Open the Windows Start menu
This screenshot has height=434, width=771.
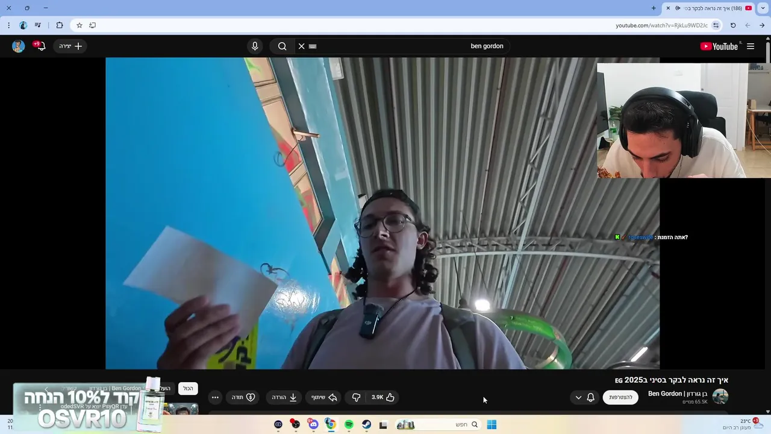(x=492, y=424)
